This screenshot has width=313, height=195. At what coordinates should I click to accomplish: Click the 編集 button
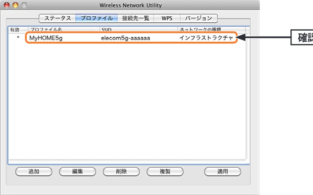click(77, 172)
